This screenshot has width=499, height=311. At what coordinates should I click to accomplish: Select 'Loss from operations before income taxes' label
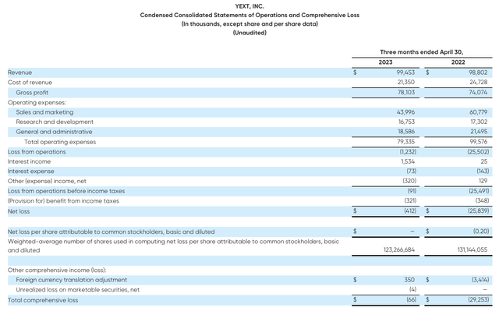[x=66, y=191]
